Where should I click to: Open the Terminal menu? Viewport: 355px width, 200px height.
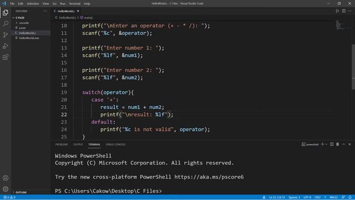coord(74,4)
